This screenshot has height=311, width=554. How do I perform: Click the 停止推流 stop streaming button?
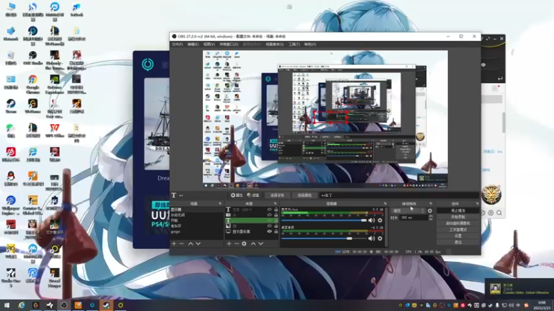pos(458,211)
